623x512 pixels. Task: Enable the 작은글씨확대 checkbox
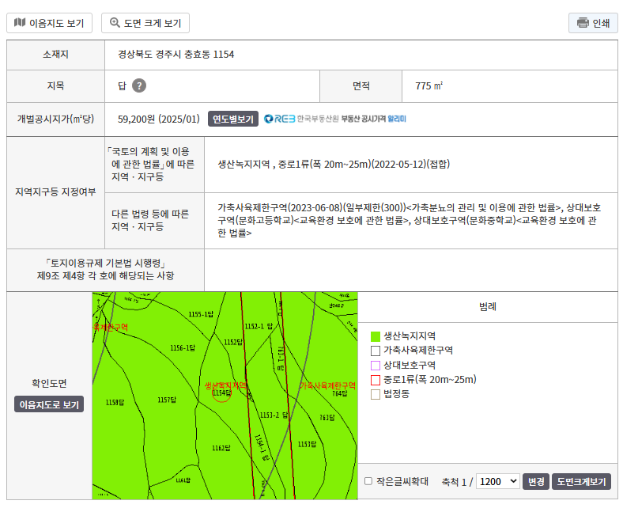tap(368, 481)
